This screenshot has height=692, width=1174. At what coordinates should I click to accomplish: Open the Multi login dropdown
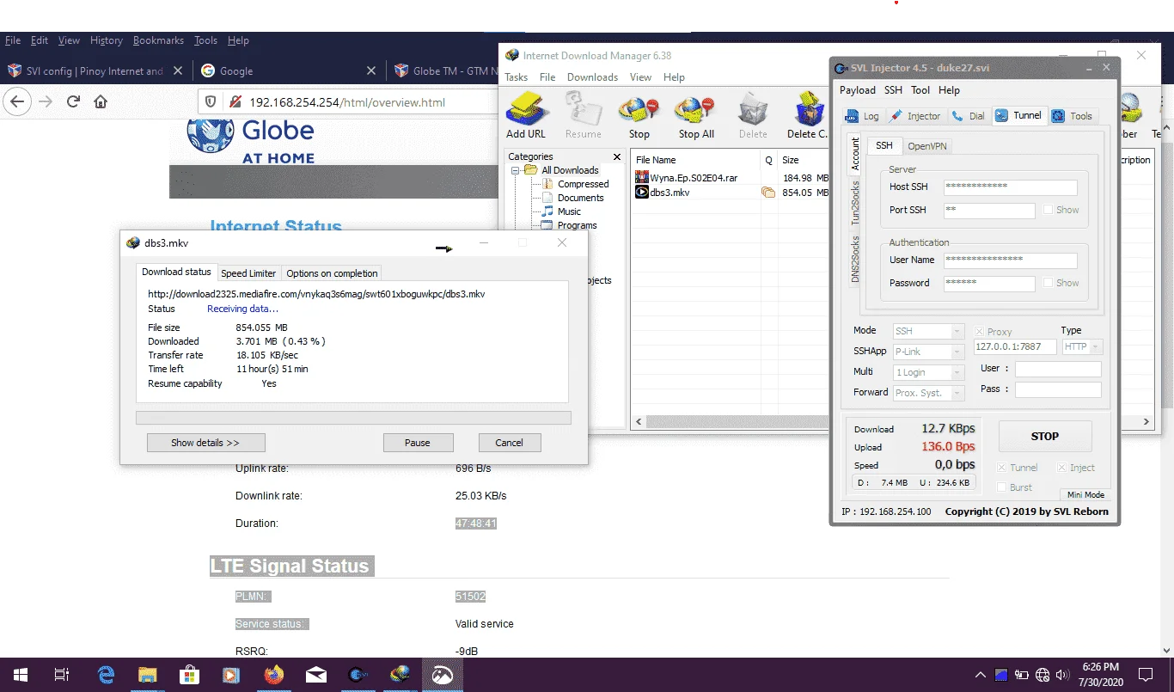click(928, 372)
